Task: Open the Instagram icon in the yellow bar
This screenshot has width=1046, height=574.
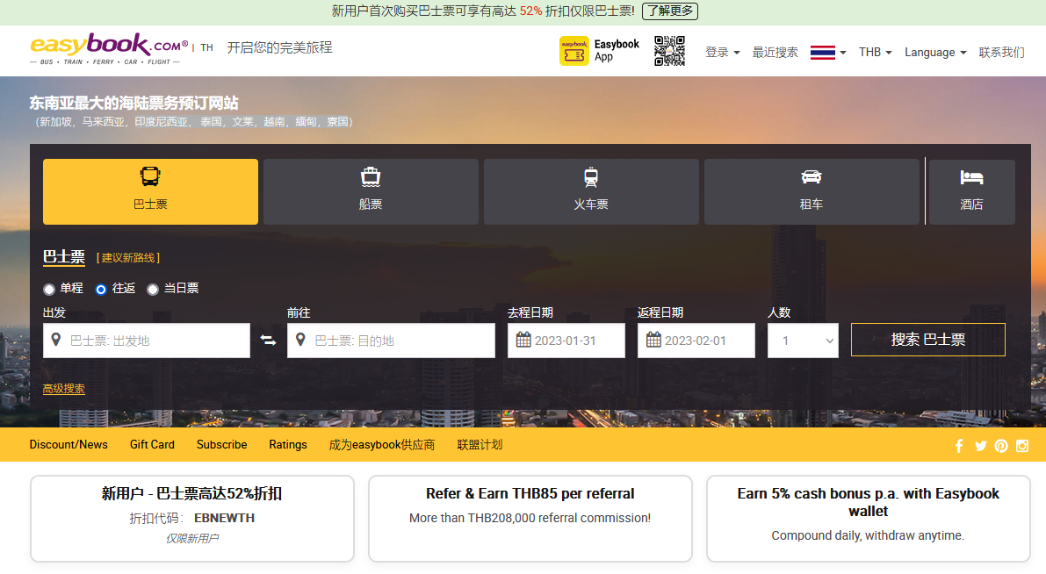Action: click(1021, 445)
